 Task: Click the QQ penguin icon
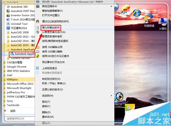pos(38,21)
